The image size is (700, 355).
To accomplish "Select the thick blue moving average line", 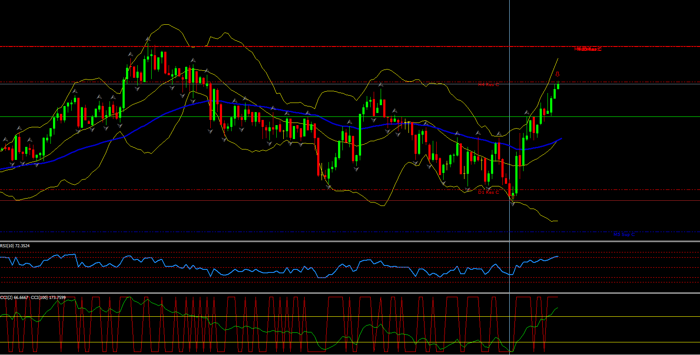I will point(261,106).
